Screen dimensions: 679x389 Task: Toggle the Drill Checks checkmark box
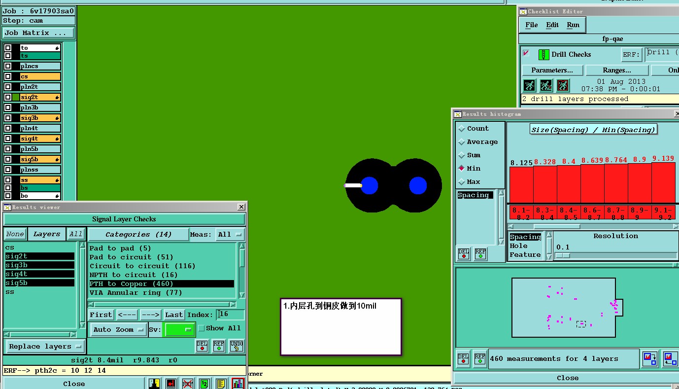click(526, 53)
